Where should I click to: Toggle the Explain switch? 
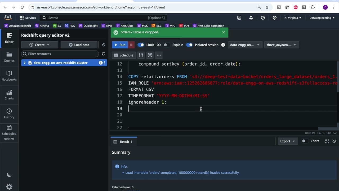[x=167, y=45]
